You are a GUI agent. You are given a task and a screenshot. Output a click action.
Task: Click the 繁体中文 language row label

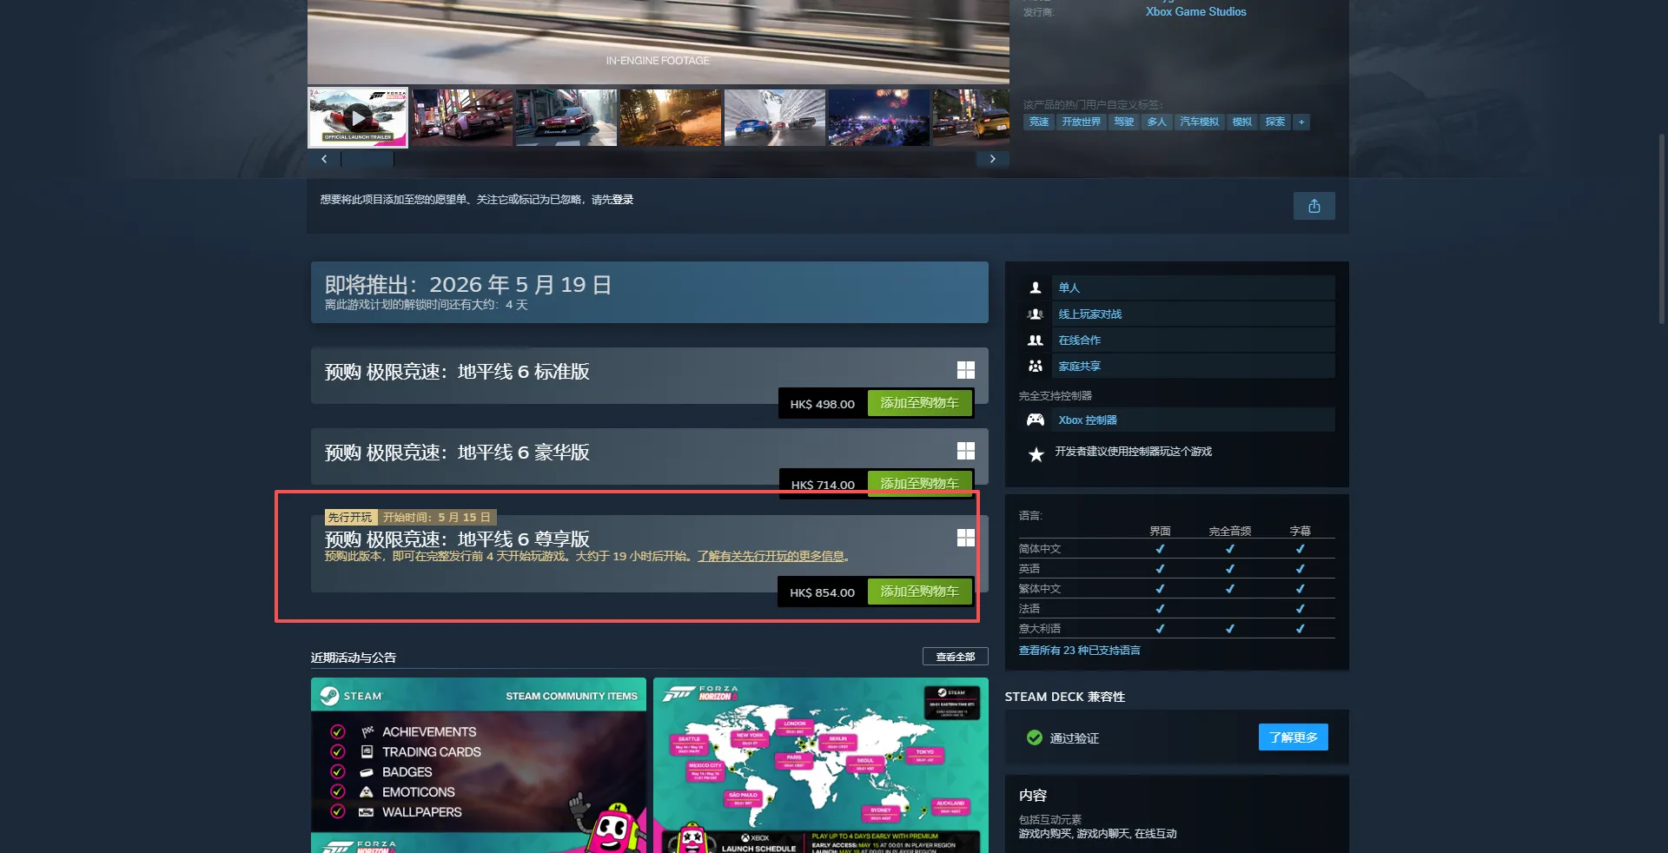coord(1040,589)
